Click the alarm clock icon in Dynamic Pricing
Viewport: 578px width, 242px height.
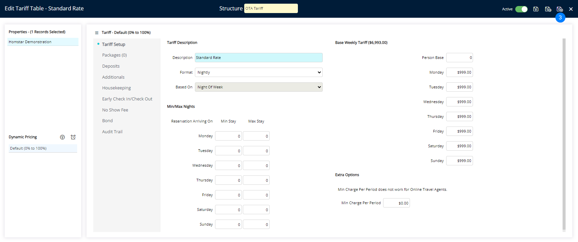pyautogui.click(x=73, y=137)
